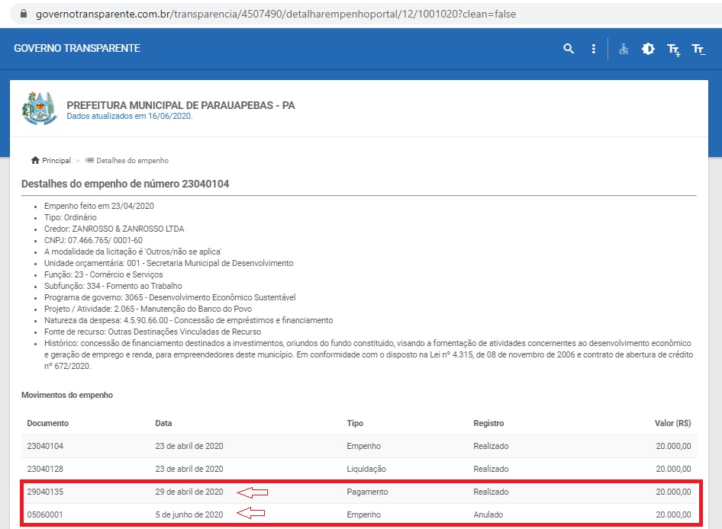Sort by Documento column header
The width and height of the screenshot is (722, 529).
pyautogui.click(x=47, y=423)
